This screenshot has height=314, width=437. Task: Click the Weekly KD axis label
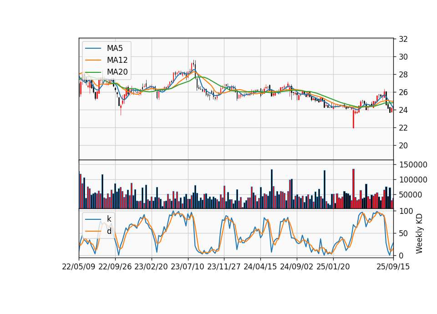(419, 233)
